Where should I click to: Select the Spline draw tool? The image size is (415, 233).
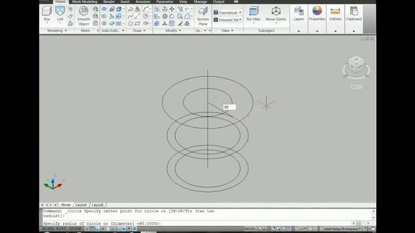pyautogui.click(x=130, y=16)
